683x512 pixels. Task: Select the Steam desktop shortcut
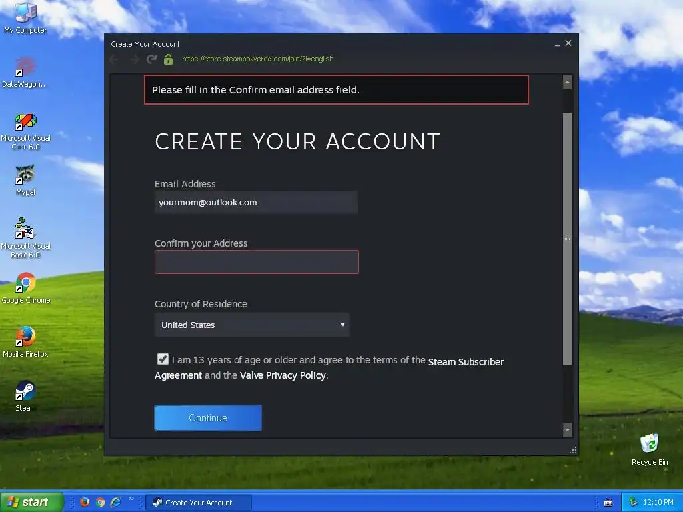pyautogui.click(x=25, y=396)
